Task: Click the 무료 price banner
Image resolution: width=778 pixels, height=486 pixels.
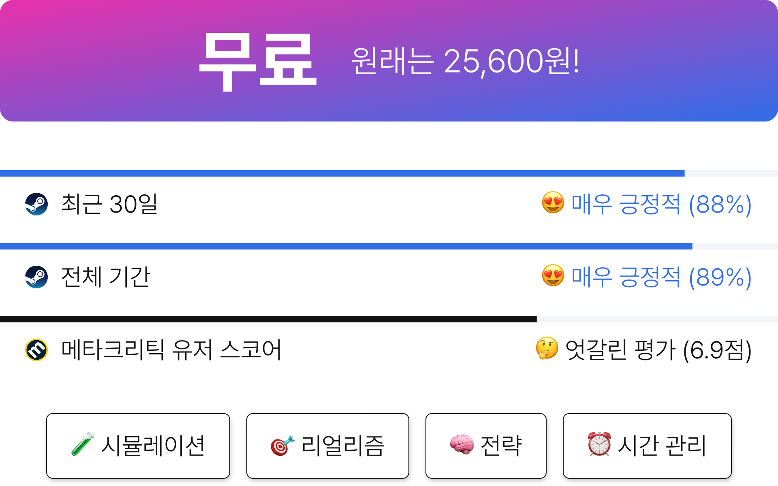Action: [x=389, y=61]
